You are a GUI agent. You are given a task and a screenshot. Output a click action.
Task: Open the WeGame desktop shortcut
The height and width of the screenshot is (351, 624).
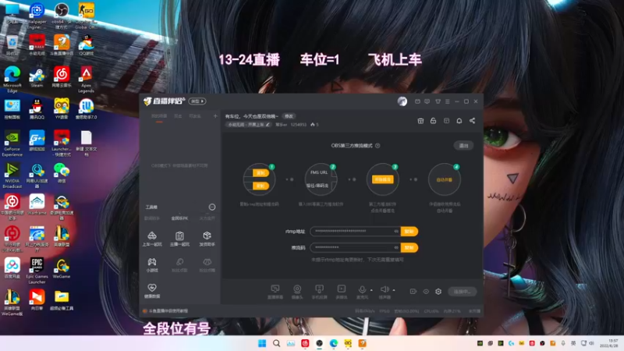[x=62, y=268]
